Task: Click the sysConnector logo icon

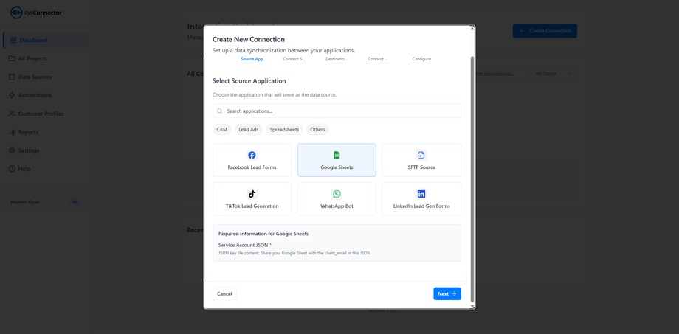Action: coord(16,13)
